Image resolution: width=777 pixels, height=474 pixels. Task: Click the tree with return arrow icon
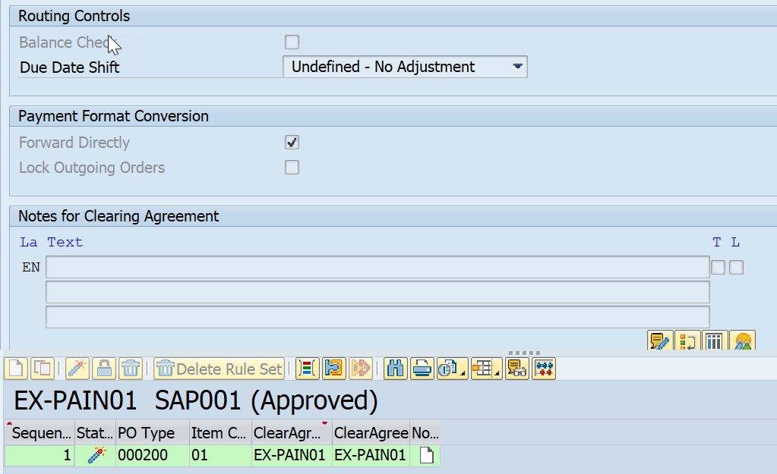pyautogui.click(x=687, y=341)
